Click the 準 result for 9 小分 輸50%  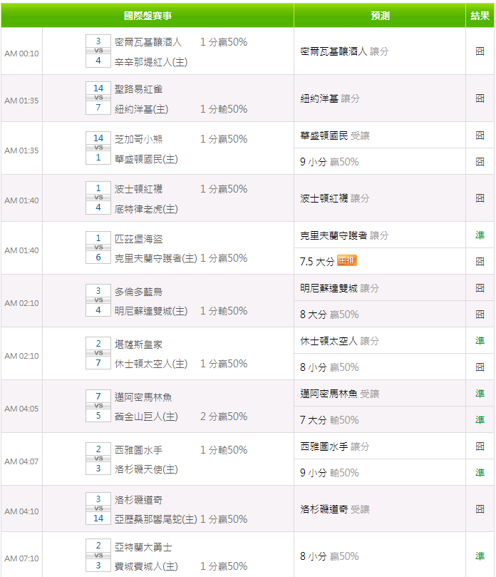pyautogui.click(x=480, y=472)
